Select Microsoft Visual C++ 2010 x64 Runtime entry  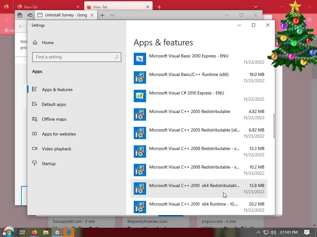pyautogui.click(x=199, y=207)
